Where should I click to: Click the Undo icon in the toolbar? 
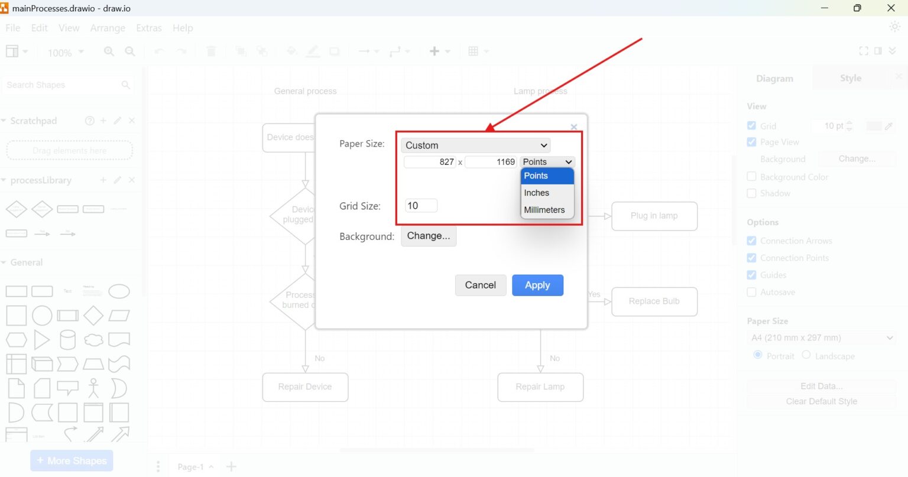tap(158, 51)
